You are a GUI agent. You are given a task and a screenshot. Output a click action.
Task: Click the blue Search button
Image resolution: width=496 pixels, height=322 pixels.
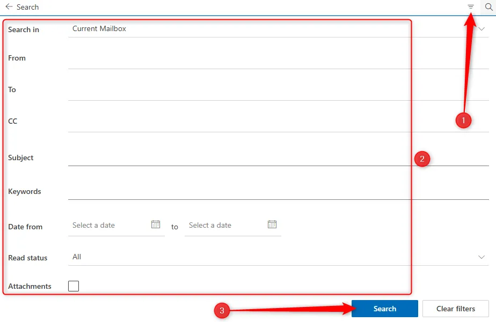click(x=385, y=309)
